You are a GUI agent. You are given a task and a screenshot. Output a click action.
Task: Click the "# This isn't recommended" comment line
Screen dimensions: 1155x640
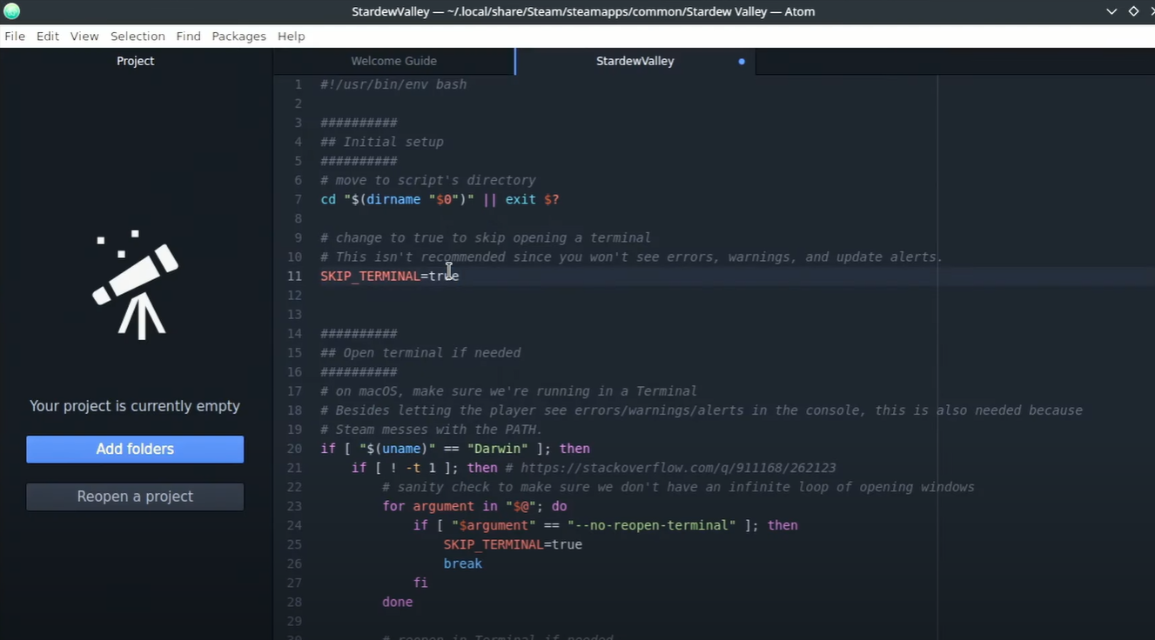point(632,257)
